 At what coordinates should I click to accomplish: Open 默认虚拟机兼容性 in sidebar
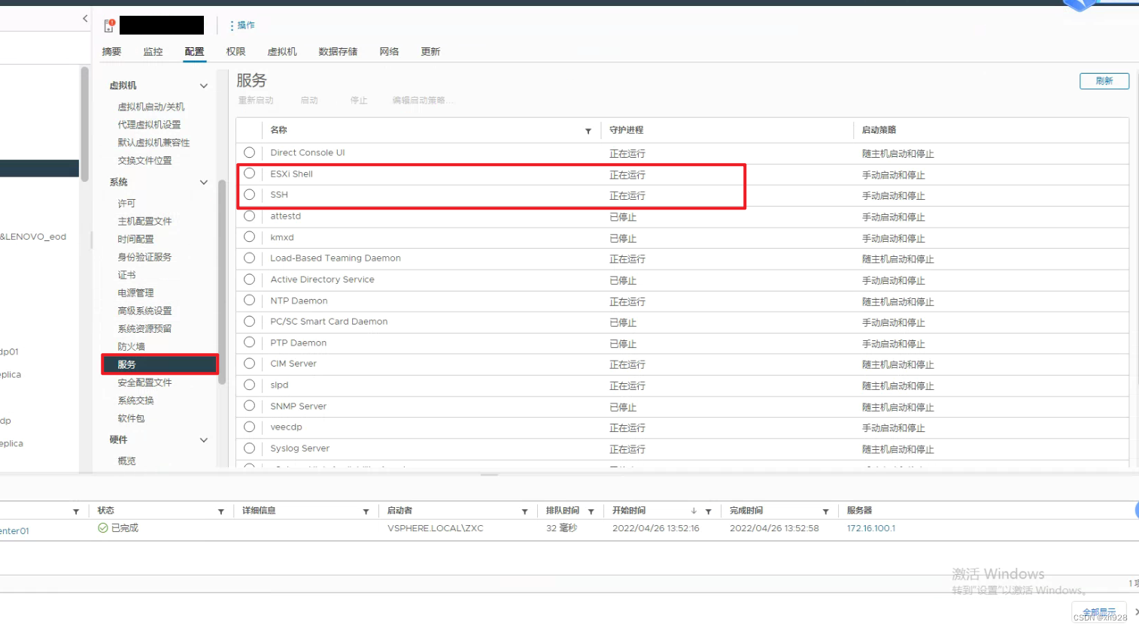(x=153, y=143)
